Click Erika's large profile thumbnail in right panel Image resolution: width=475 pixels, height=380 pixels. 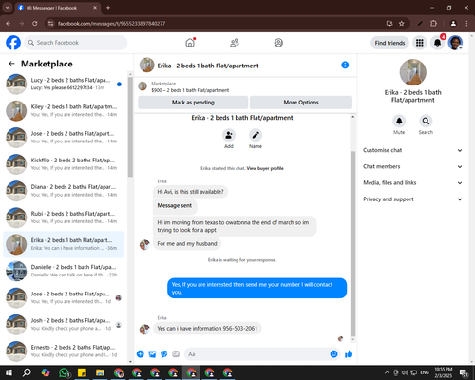(412, 72)
